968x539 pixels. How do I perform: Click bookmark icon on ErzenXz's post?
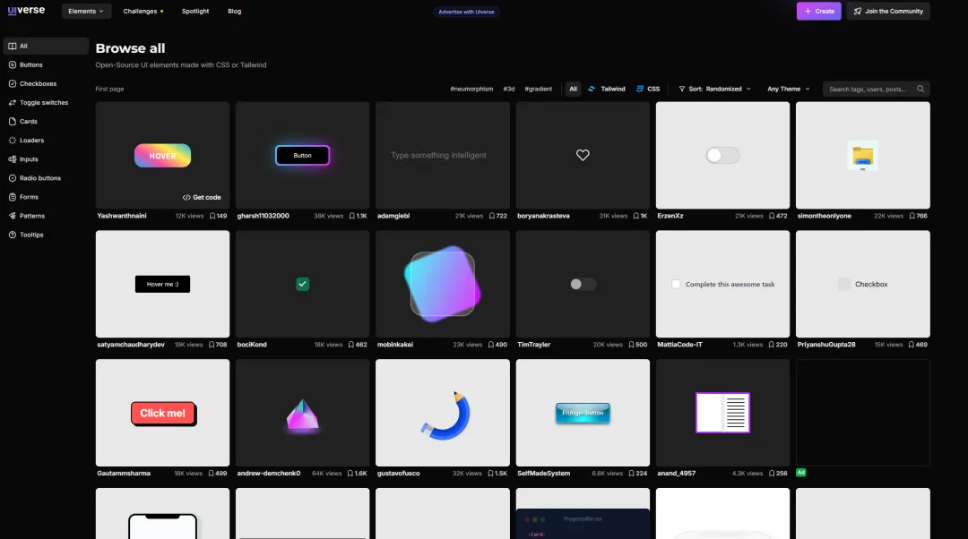[x=772, y=216]
